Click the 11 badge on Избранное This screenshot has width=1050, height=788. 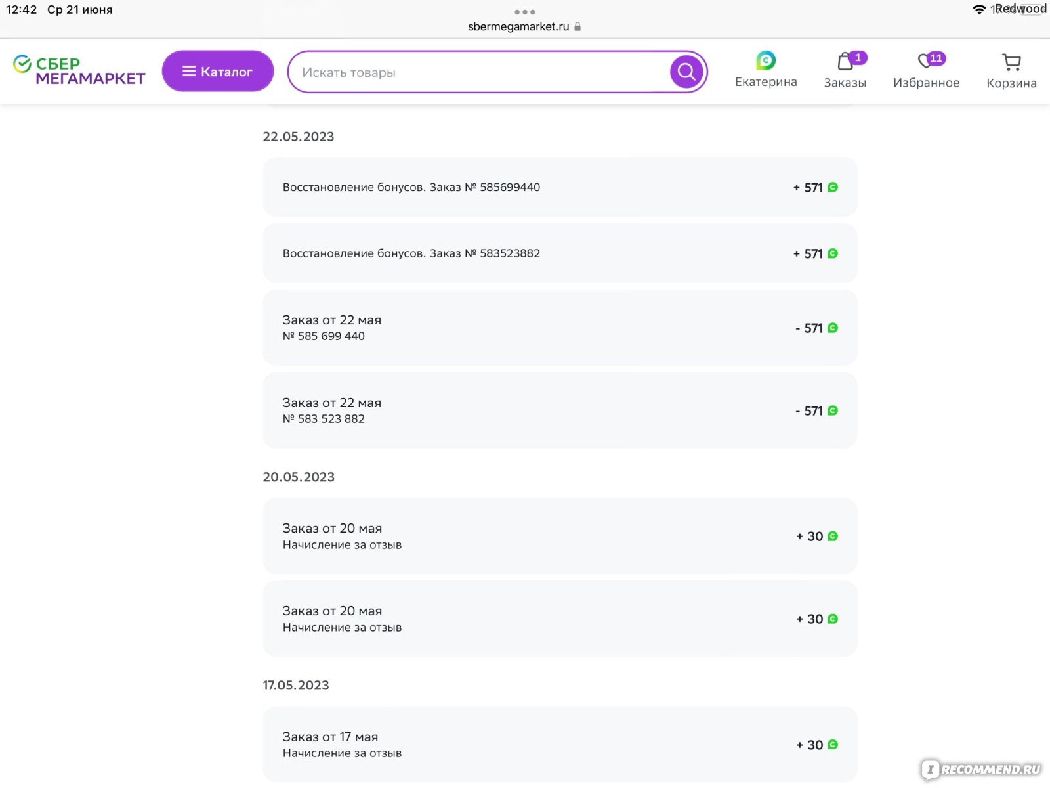coord(936,58)
